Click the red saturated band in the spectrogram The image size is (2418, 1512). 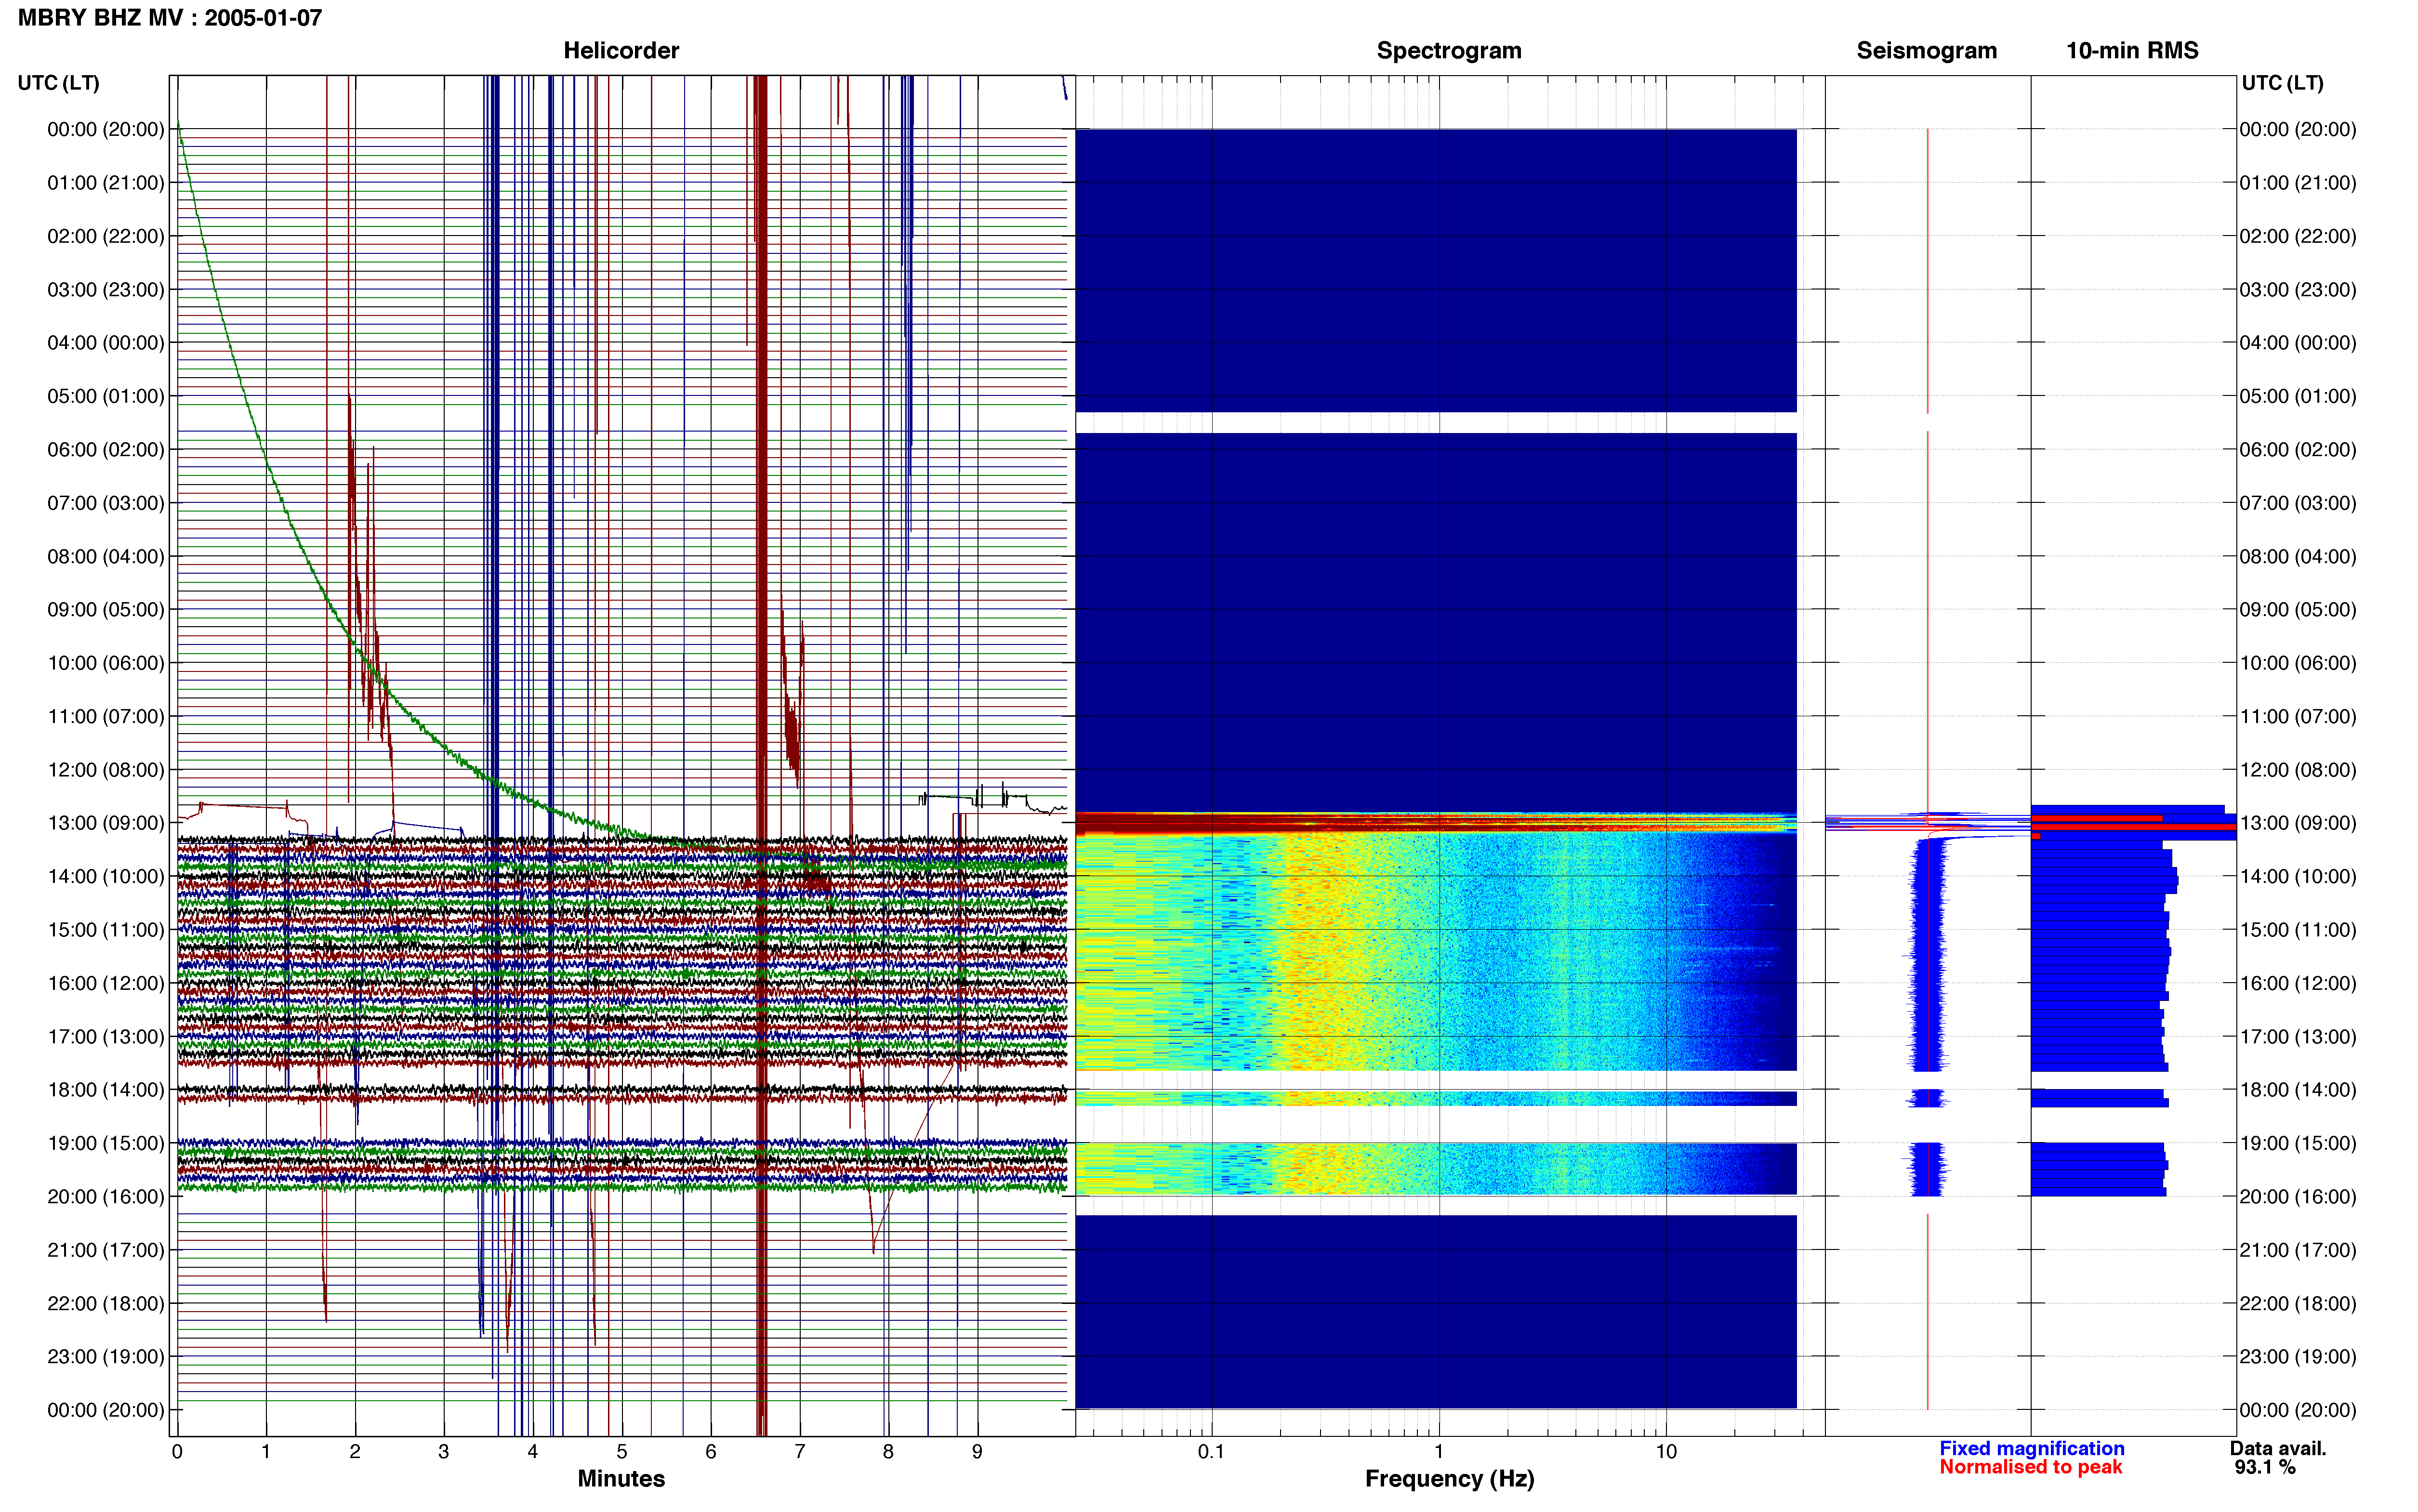point(1436,823)
